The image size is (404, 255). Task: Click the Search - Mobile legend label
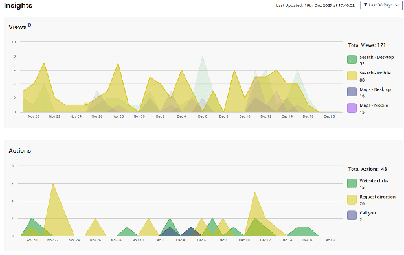pyautogui.click(x=375, y=73)
